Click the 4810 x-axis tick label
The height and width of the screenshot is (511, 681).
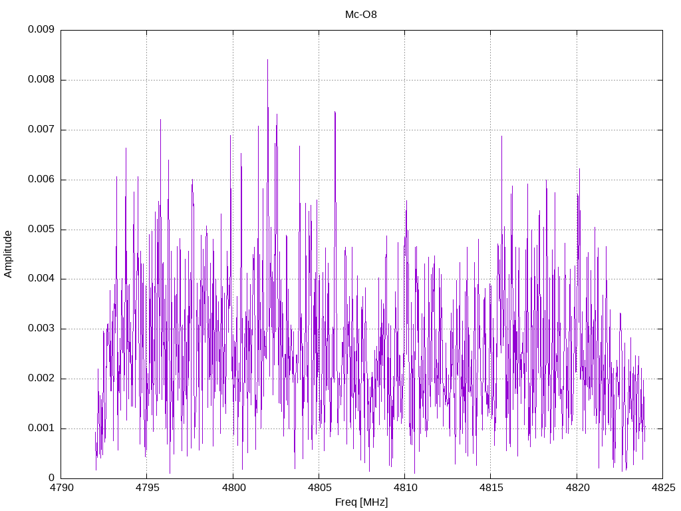click(405, 488)
